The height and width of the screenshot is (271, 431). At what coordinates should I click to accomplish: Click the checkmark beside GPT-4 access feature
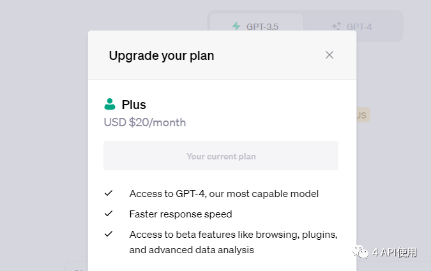pyautogui.click(x=109, y=193)
